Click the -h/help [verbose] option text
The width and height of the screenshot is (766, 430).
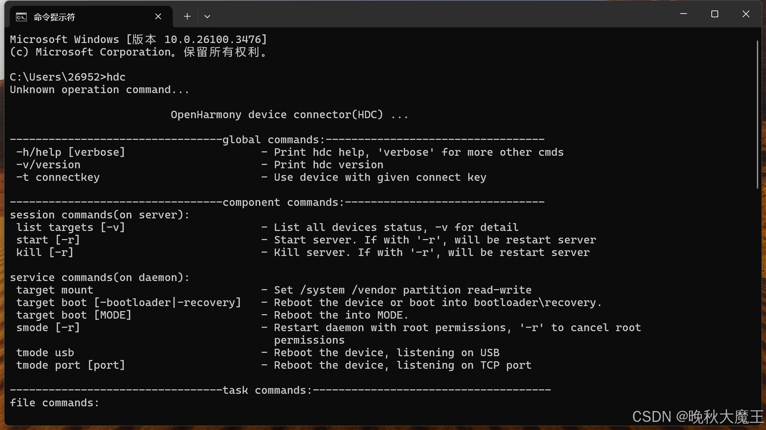click(71, 152)
